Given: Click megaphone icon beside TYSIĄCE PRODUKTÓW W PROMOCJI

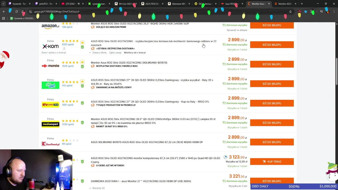Looking at the screenshot, I should pos(93,105).
